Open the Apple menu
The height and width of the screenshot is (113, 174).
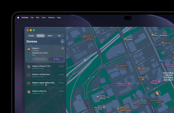tap(18, 17)
